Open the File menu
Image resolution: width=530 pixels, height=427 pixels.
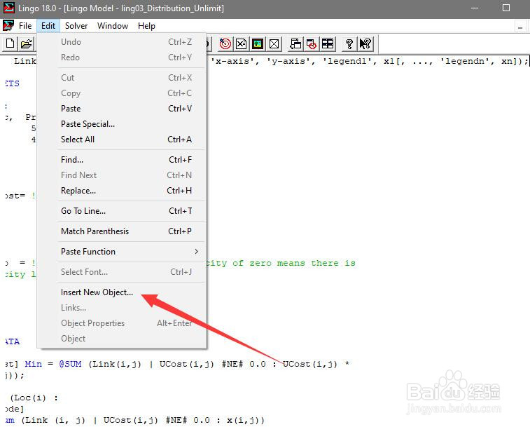tap(25, 26)
